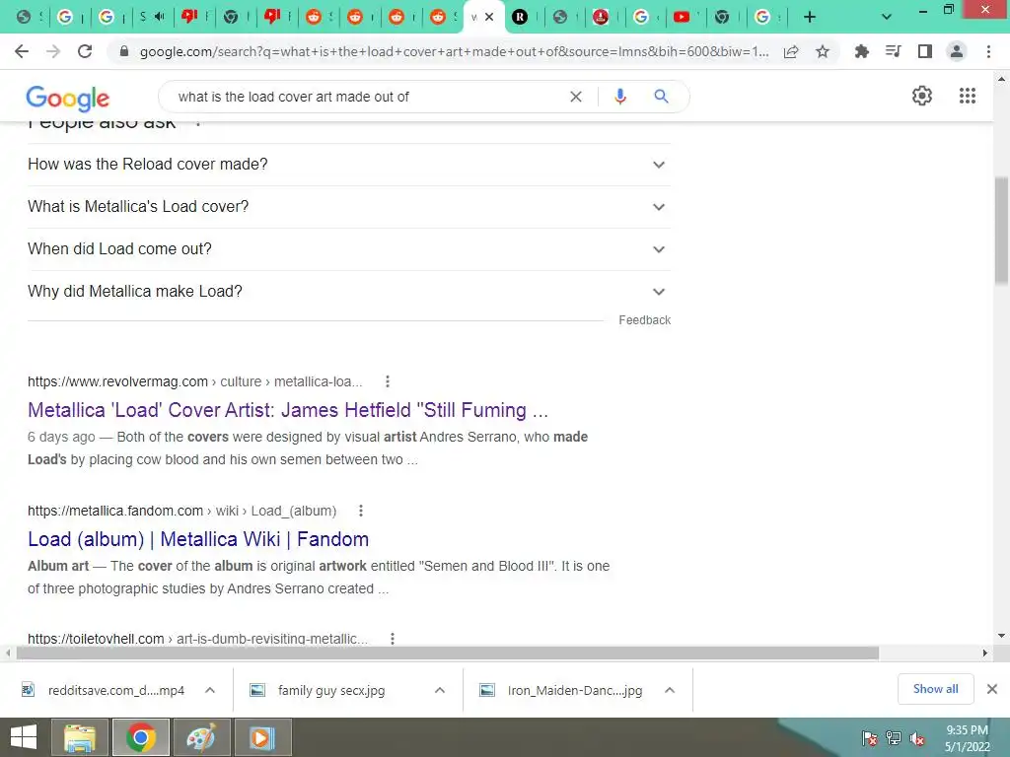Open File Explorer from the taskbar
Image resolution: width=1010 pixels, height=757 pixels.
click(79, 737)
